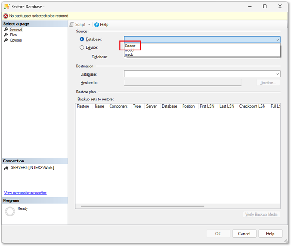The width and height of the screenshot is (292, 247).
Task: Click the Name column header
Action: (100, 106)
